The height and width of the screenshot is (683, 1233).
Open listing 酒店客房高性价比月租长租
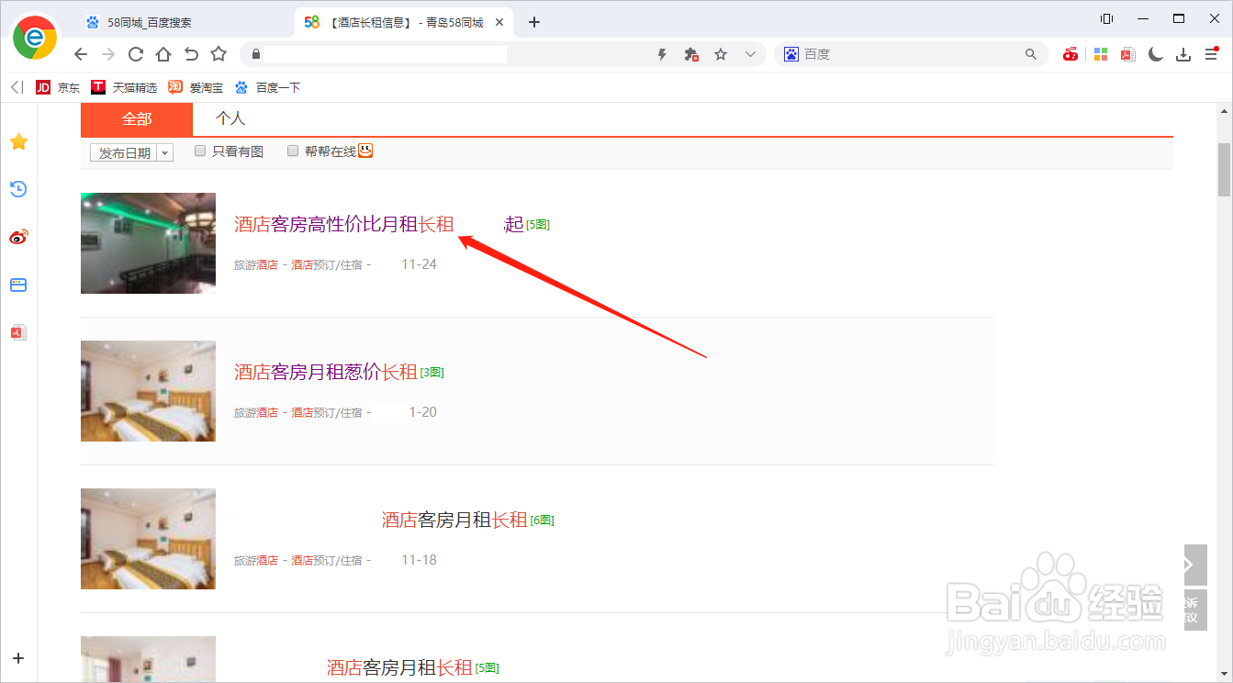(x=344, y=224)
